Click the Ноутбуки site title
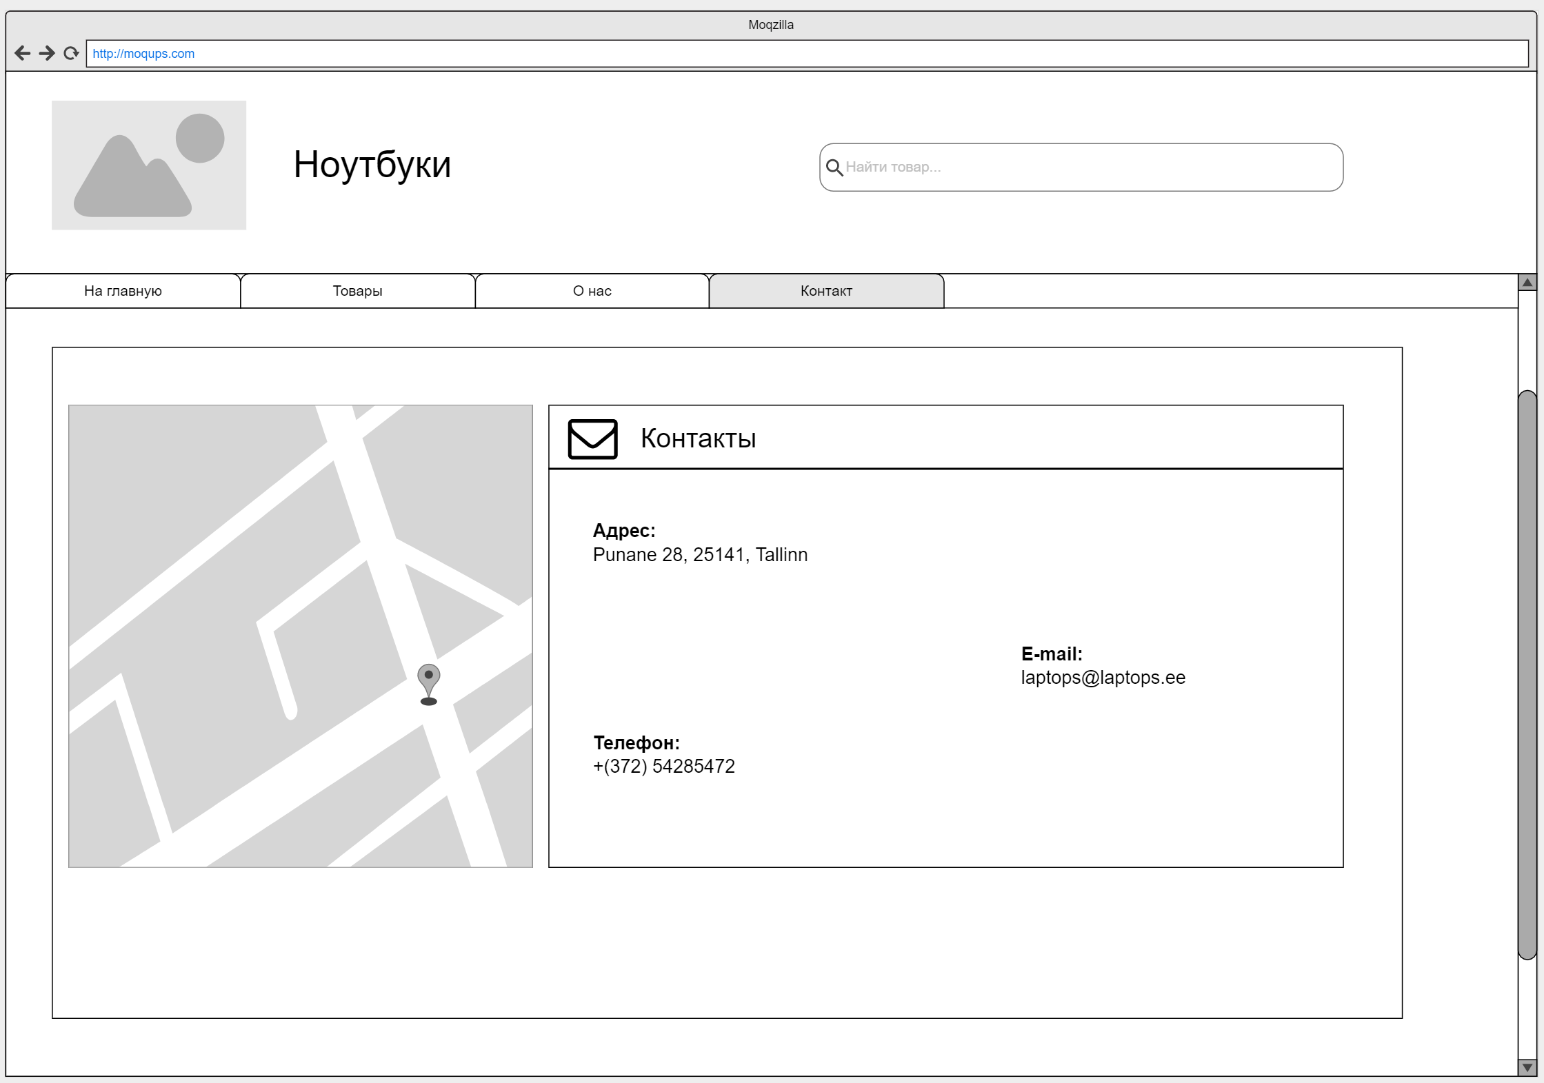Image resolution: width=1544 pixels, height=1083 pixels. click(x=372, y=165)
